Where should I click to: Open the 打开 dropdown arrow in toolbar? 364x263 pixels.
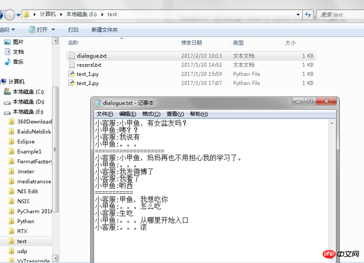(x=53, y=30)
